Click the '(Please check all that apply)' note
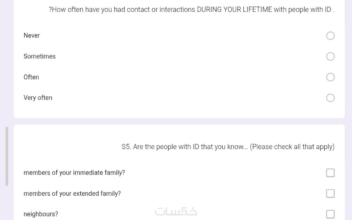Screen dimensions: 352x220 coord(292,147)
